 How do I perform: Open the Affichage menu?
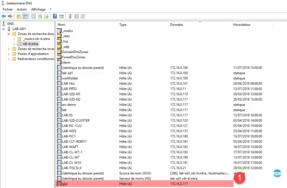point(38,10)
